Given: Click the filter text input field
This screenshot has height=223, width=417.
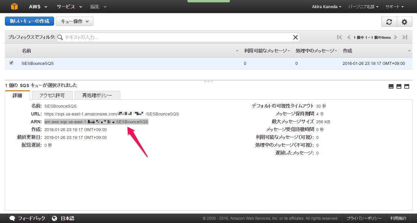Looking at the screenshot, I should [x=178, y=37].
